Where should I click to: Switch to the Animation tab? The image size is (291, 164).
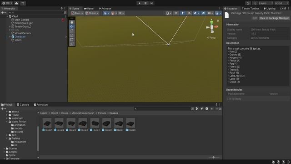(x=41, y=105)
